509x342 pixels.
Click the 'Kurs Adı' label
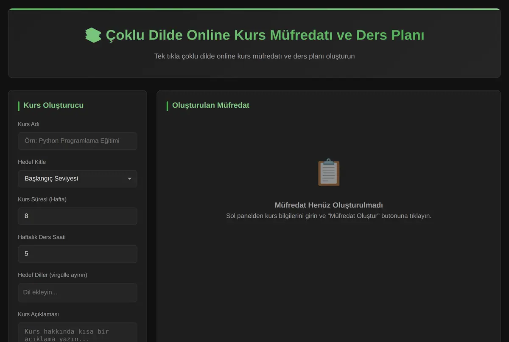click(x=29, y=124)
